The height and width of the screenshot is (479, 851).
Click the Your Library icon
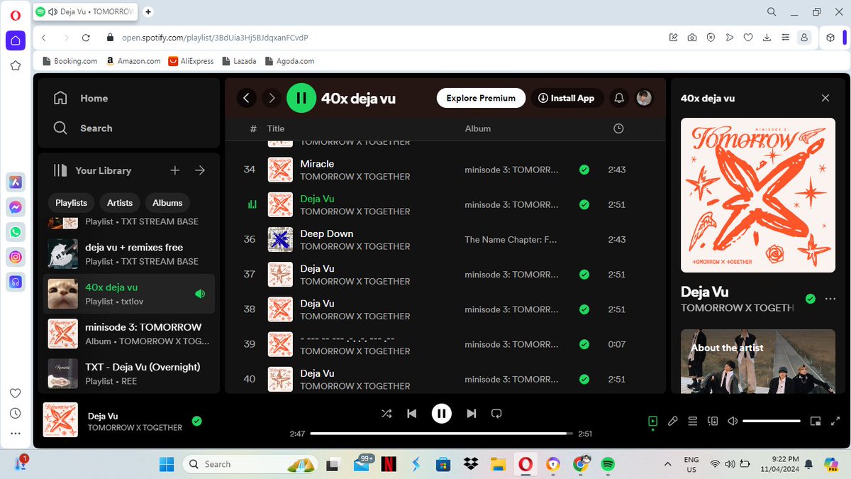[60, 170]
